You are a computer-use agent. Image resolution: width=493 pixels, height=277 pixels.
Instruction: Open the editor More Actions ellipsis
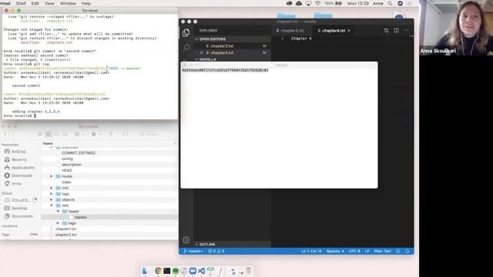tap(406, 31)
